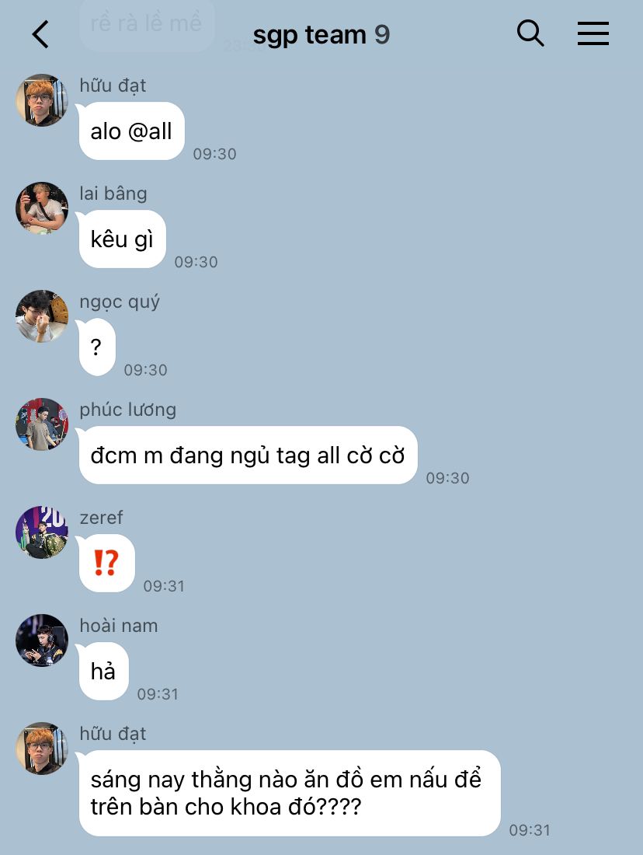This screenshot has height=855, width=643.
Task: Select the "hả" message bubble
Action: point(103,671)
